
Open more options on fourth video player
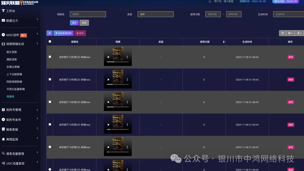(x=127, y=125)
